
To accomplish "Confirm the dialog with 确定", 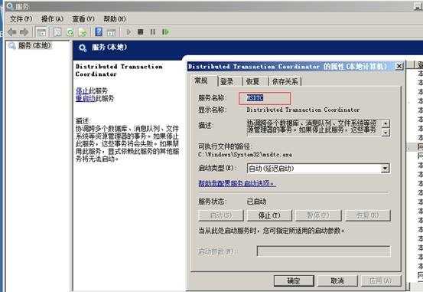I will click(294, 281).
